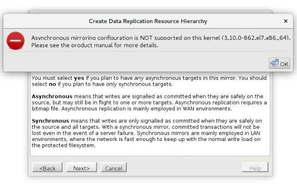Screen dimensions: 297x186
Task: Close the error dialog with the × button
Action: 285,21
